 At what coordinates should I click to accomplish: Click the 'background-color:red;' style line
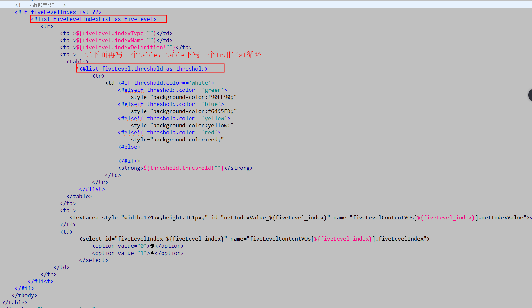177,140
